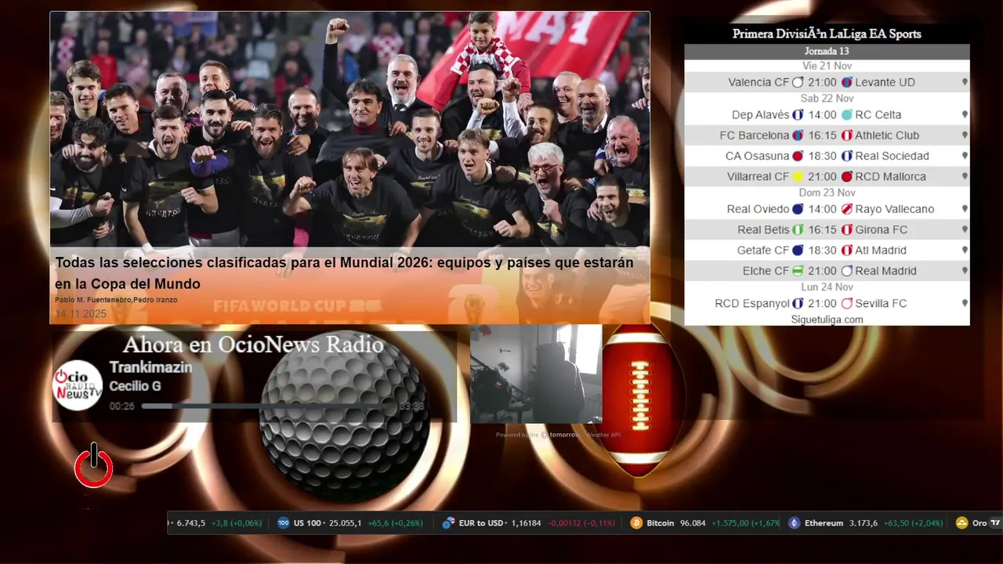
Task: Click the 'Jornada 13' header bar
Action: [x=827, y=52]
